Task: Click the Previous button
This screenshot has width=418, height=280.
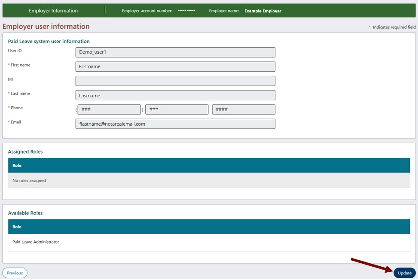Action: coord(15,273)
